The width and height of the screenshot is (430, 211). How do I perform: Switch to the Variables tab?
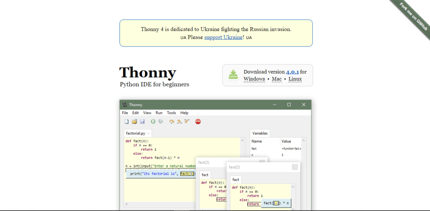(x=260, y=134)
